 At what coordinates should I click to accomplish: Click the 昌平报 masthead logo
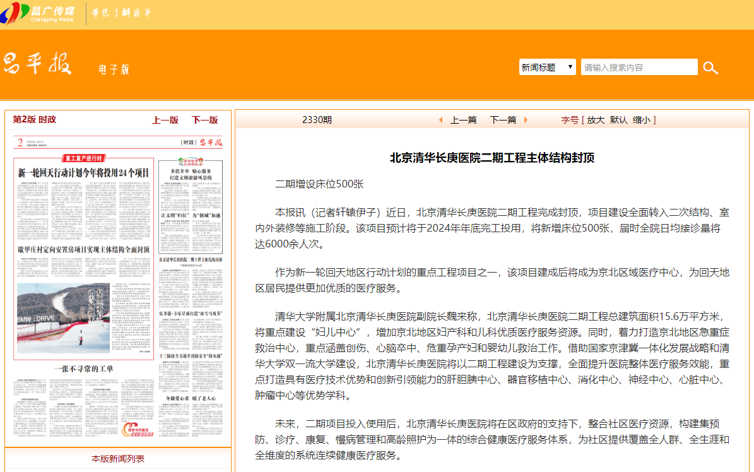(x=37, y=64)
